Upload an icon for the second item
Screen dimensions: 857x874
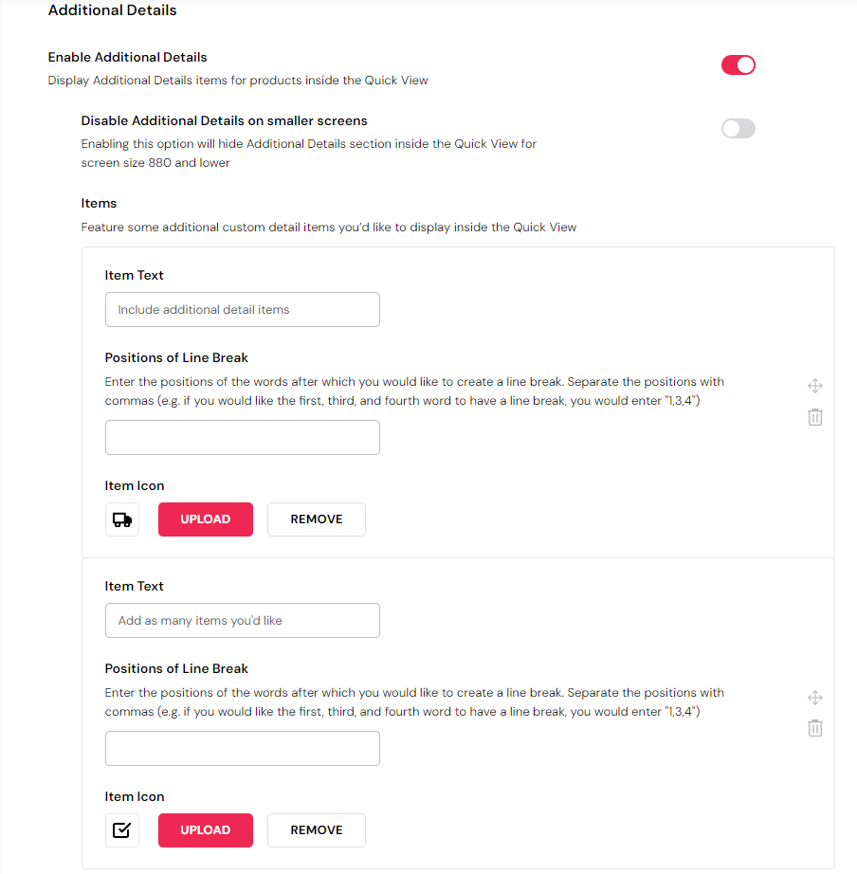click(206, 830)
